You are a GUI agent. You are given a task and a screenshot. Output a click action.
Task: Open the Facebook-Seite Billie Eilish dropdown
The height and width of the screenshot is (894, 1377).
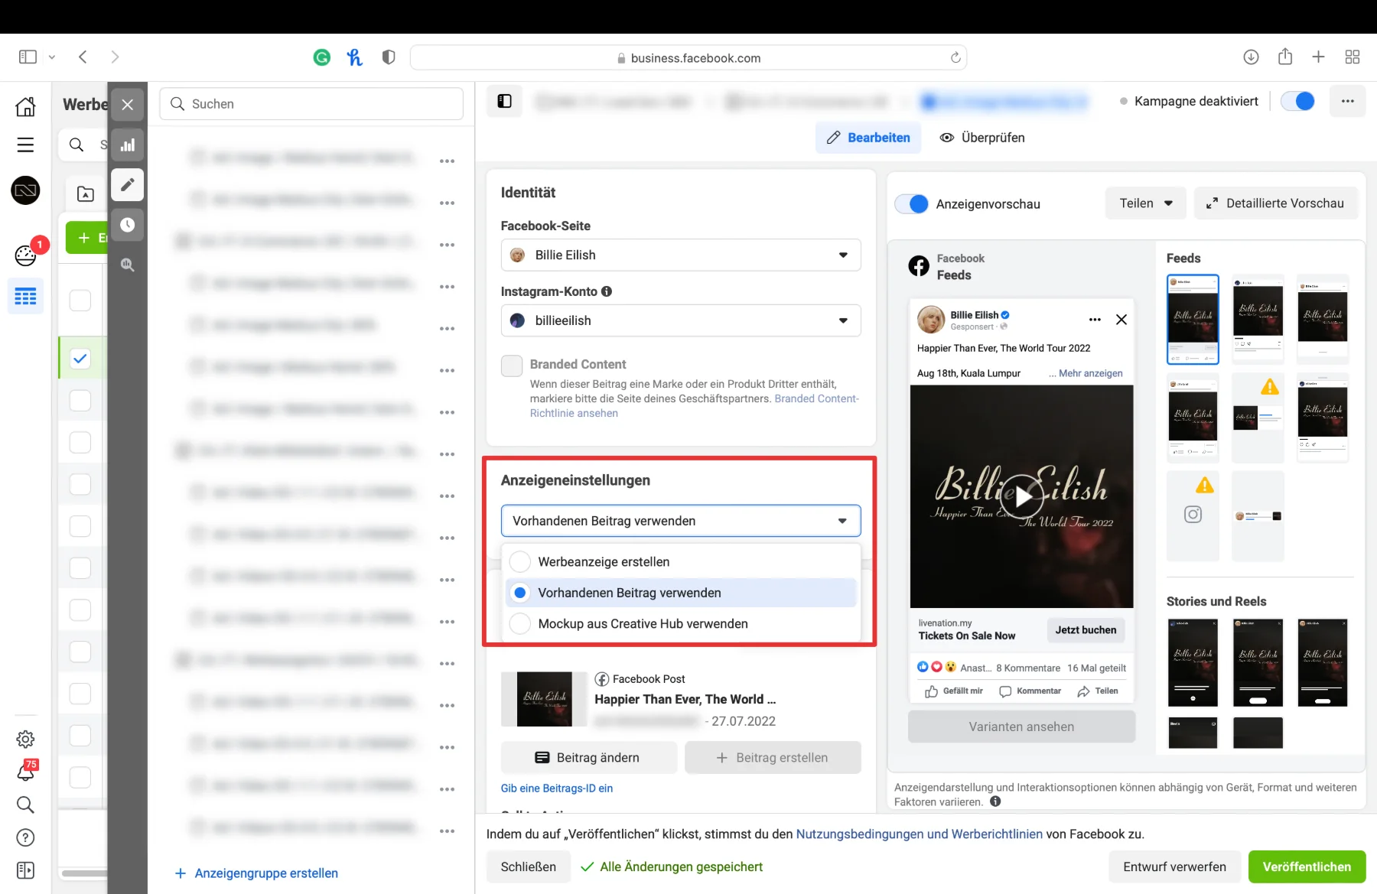point(681,255)
